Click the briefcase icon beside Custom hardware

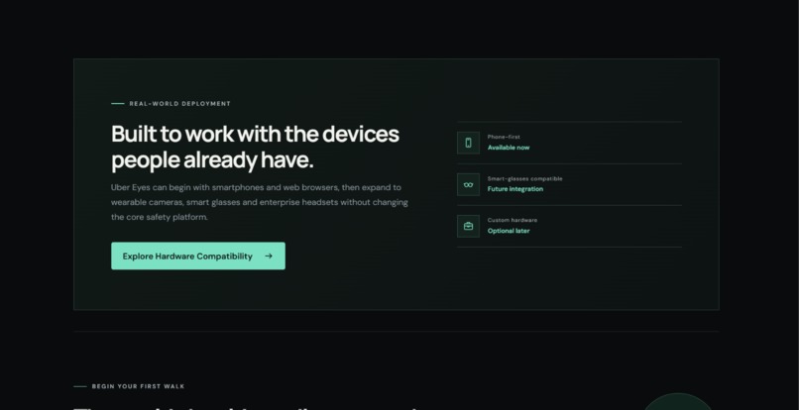(468, 226)
